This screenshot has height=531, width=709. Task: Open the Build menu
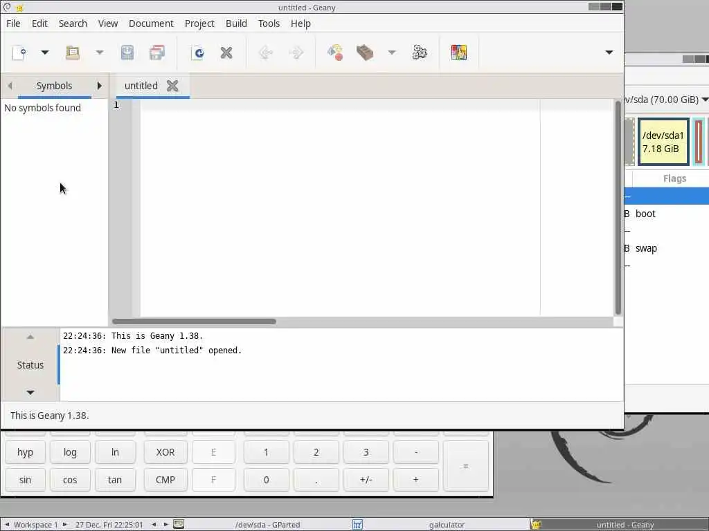pos(237,24)
